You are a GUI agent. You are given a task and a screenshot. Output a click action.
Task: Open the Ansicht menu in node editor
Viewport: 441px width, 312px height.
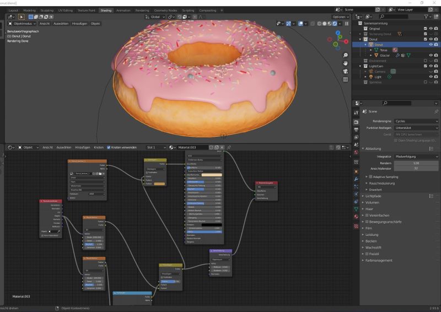point(47,147)
